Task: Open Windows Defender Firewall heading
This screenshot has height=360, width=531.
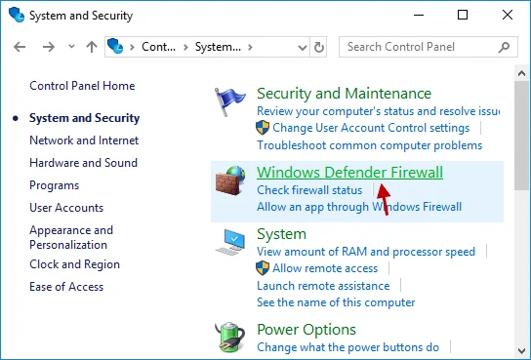Action: 349,173
